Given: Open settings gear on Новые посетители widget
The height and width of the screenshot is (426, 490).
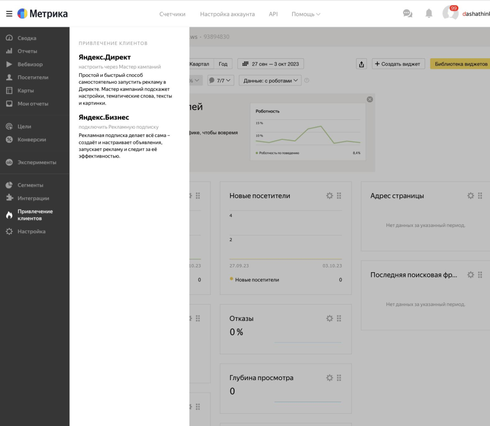Looking at the screenshot, I should click(329, 196).
